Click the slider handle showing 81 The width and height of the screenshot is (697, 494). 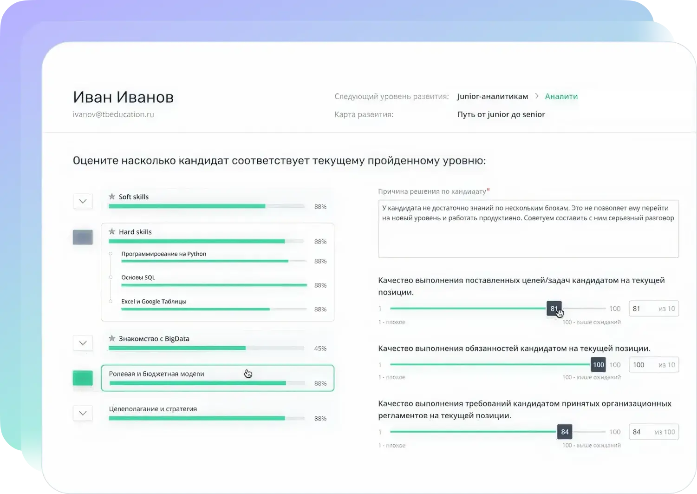click(554, 309)
